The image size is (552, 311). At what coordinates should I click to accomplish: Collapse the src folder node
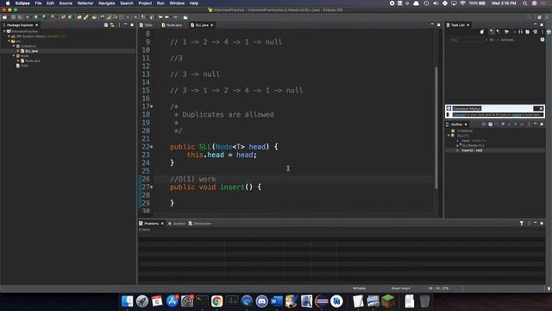pos(9,41)
